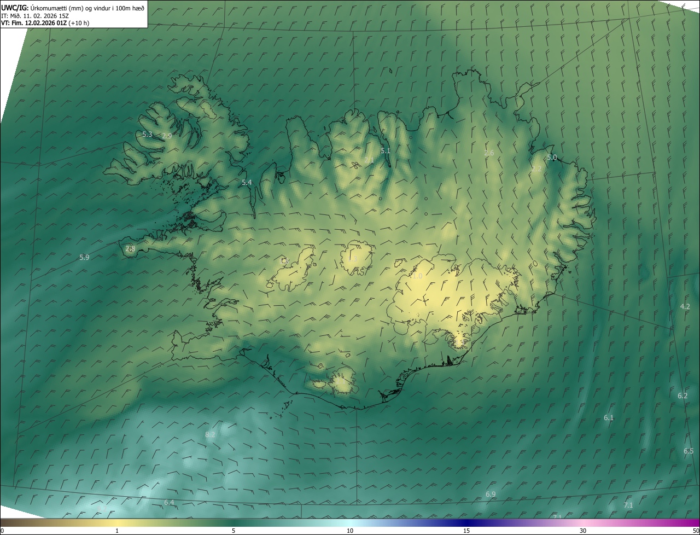Click the 1.0 label on Vatnajökull glacier
This screenshot has width=700, height=535.
click(417, 276)
